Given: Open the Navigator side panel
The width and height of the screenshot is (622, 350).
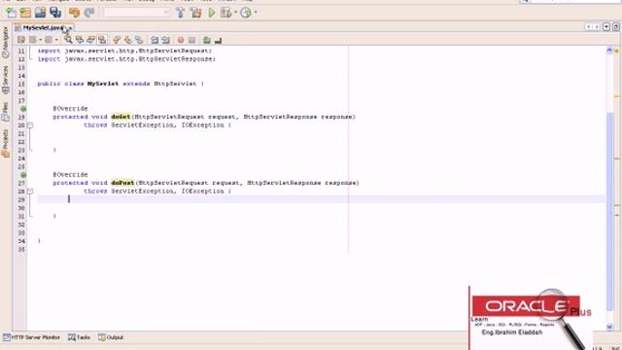Looking at the screenshot, I should coord(6,43).
